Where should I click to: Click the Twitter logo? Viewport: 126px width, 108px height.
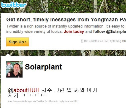click(14, 5)
